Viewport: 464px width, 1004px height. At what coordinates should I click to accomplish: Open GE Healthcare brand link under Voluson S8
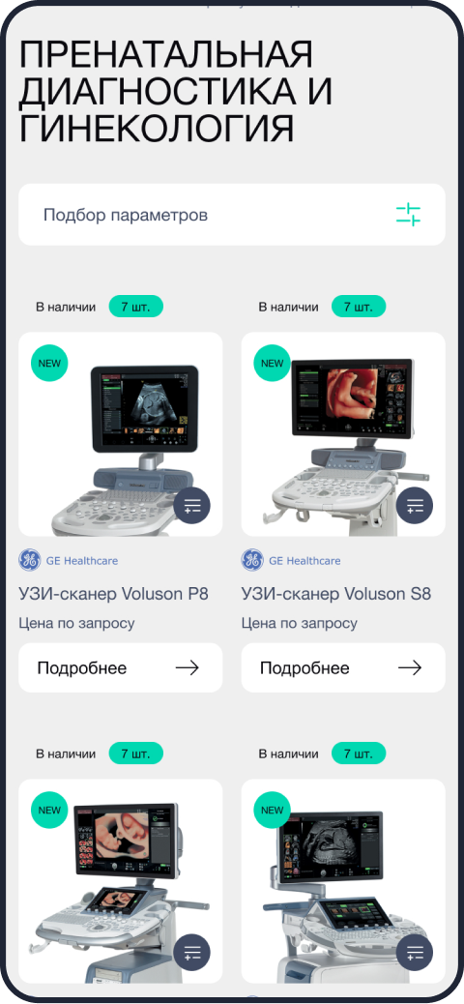pyautogui.click(x=304, y=560)
